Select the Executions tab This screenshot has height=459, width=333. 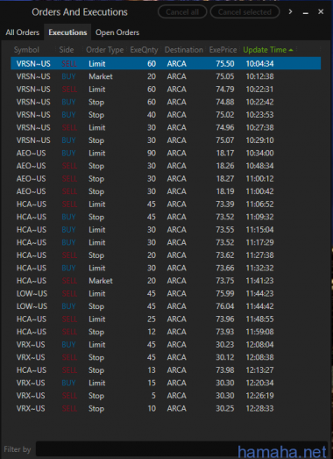[x=67, y=32]
